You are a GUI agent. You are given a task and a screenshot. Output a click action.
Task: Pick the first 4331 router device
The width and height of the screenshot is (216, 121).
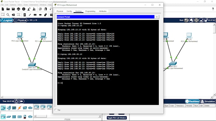point(43,107)
